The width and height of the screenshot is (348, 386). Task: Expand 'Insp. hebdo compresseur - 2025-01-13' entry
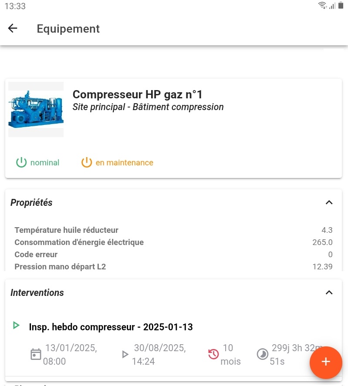pos(111,327)
